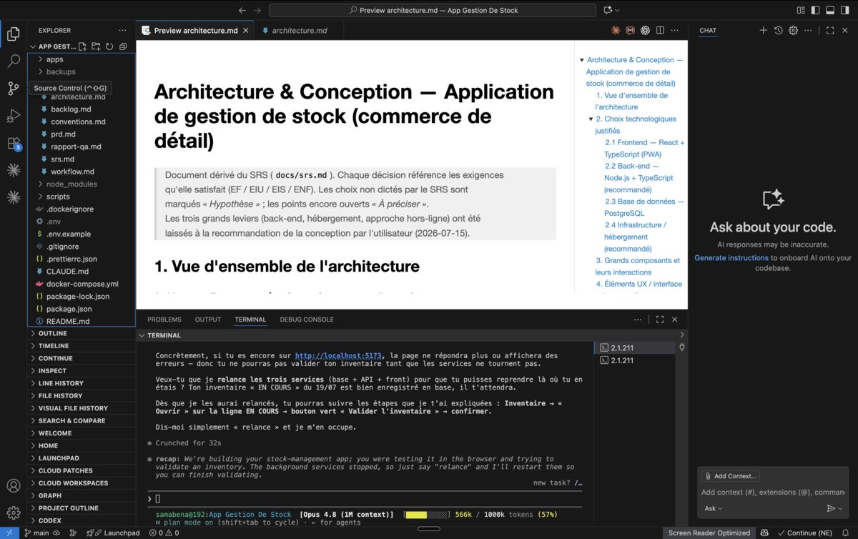Open the Source Control view
This screenshot has height=539, width=858.
14,89
